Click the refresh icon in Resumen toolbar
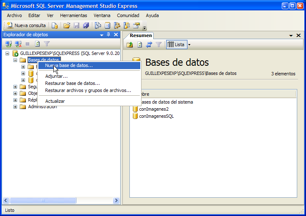Viewport: 306px width, 216px height. coord(139,45)
